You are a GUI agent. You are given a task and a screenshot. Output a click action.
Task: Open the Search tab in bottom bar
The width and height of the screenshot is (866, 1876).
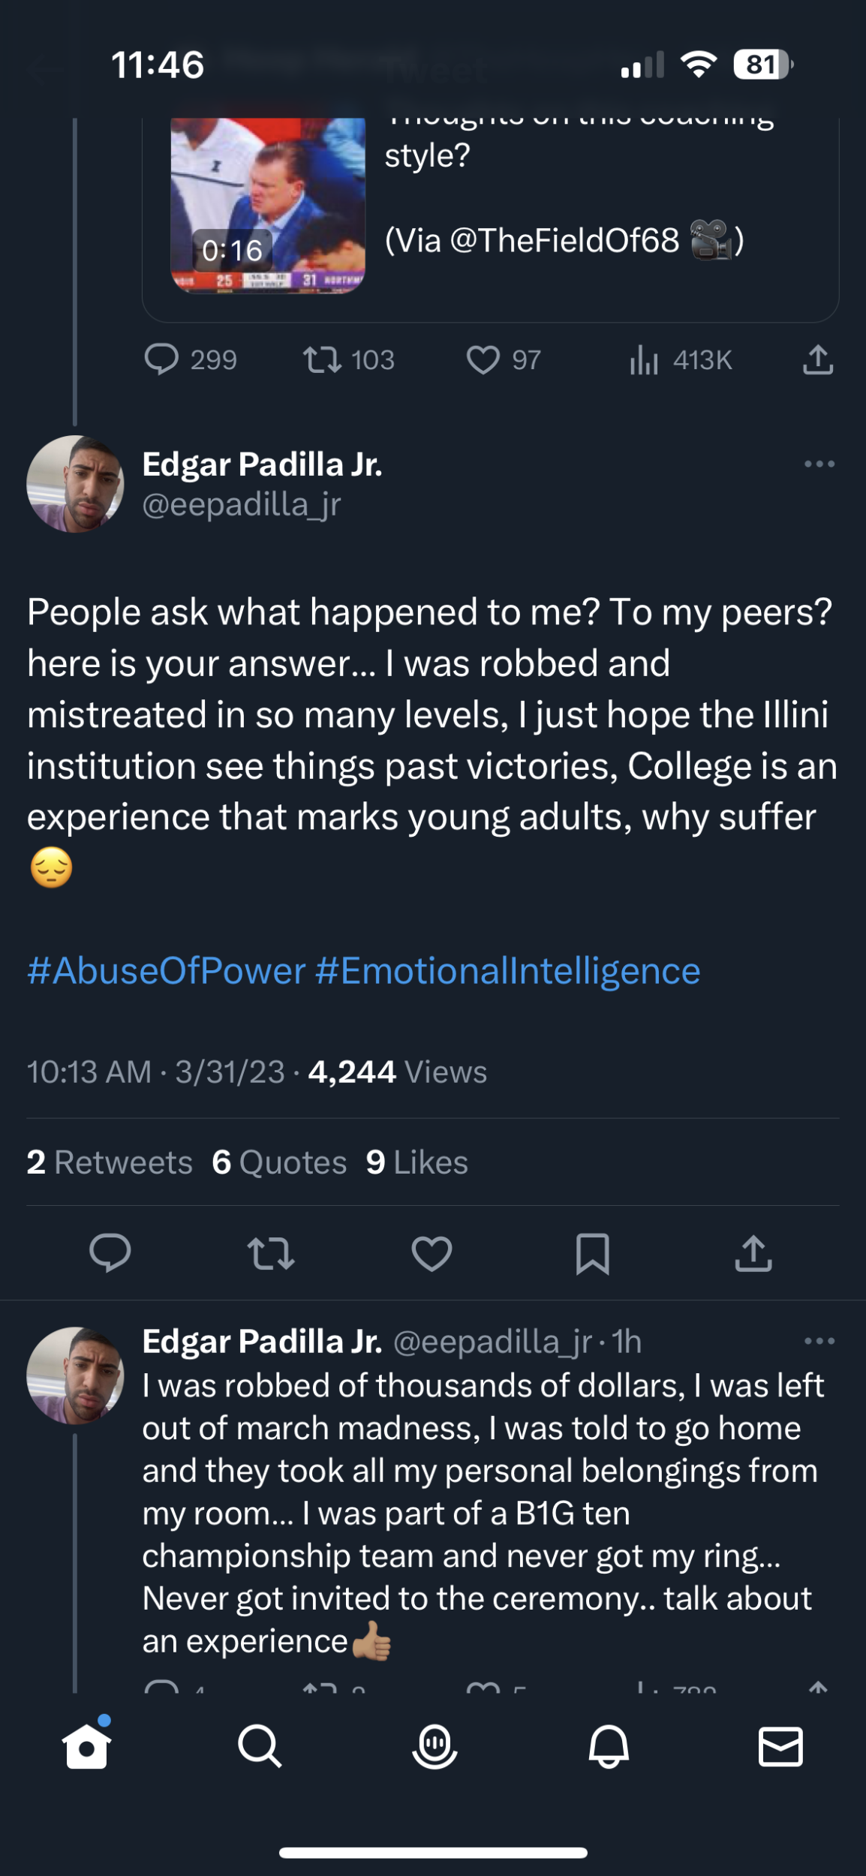pos(260,1746)
